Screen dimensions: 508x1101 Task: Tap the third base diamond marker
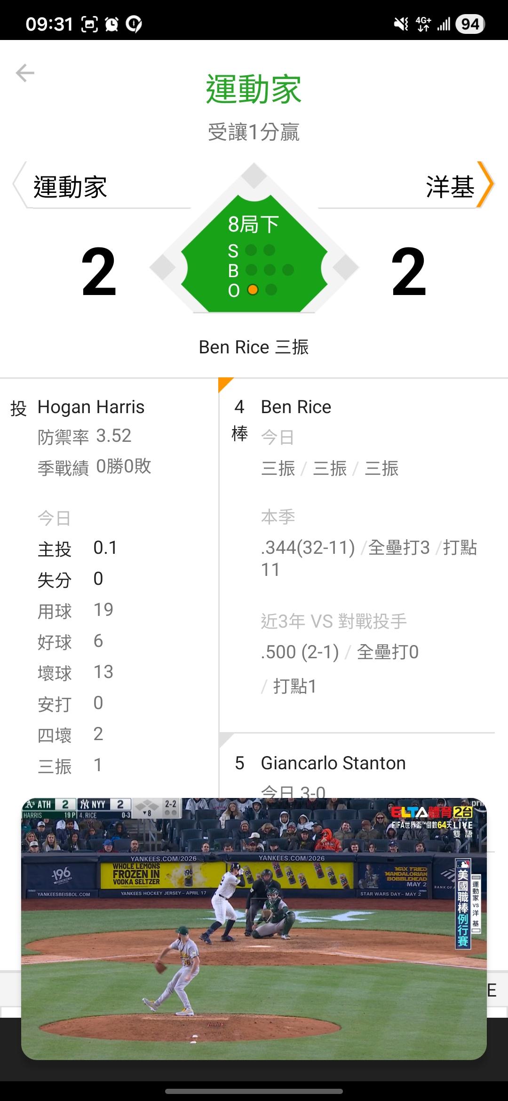[163, 267]
